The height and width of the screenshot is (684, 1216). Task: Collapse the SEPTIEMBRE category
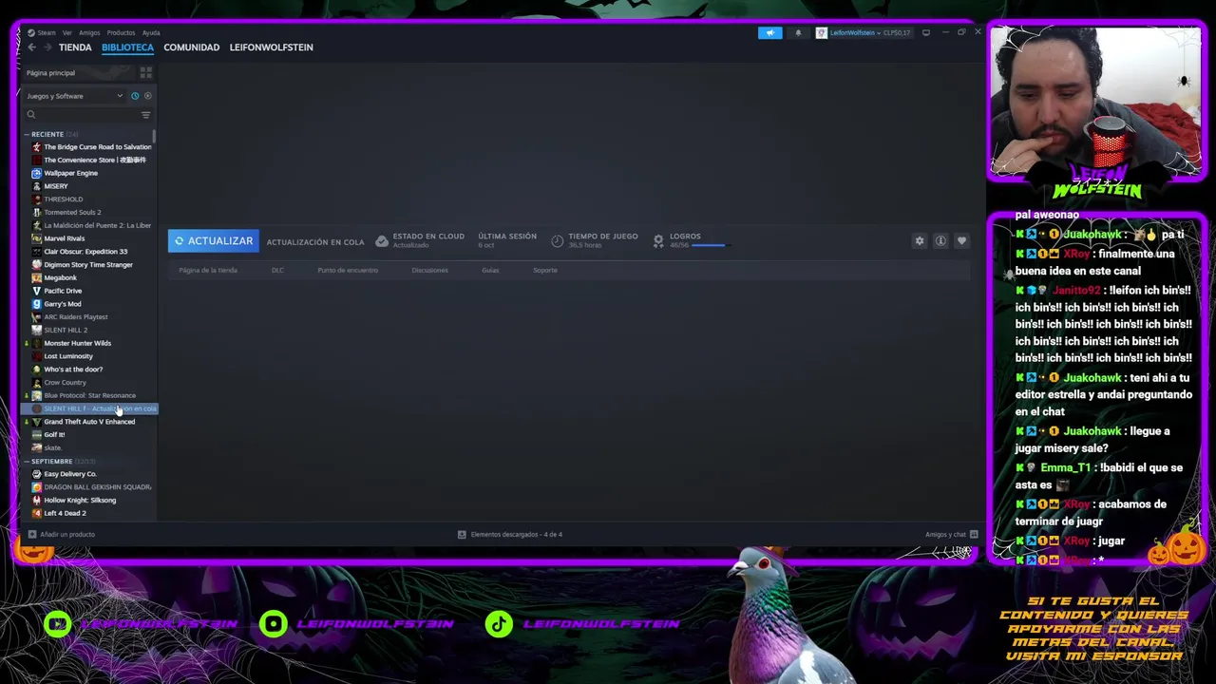(27, 461)
